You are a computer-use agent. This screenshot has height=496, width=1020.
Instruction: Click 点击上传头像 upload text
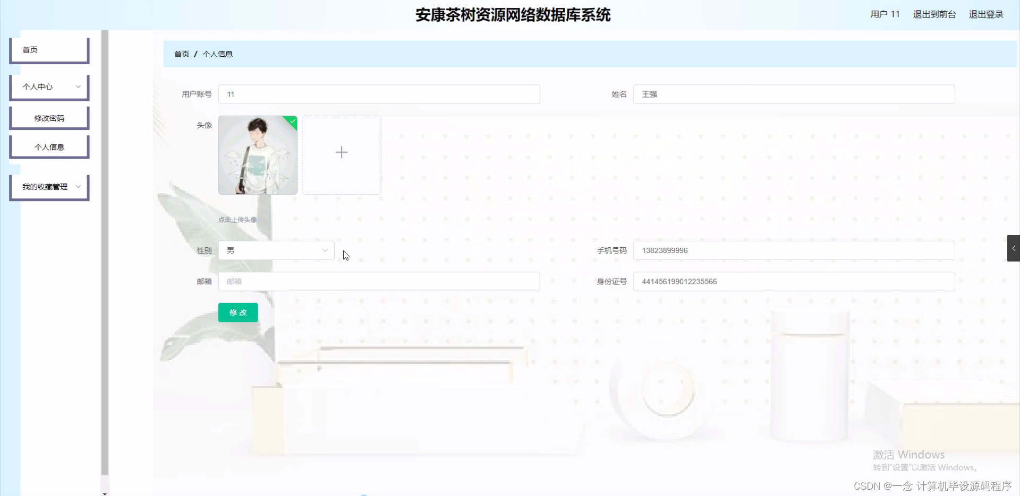coord(237,219)
